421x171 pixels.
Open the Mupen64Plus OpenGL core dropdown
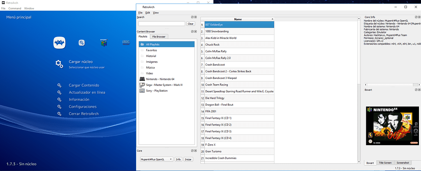pos(157,159)
